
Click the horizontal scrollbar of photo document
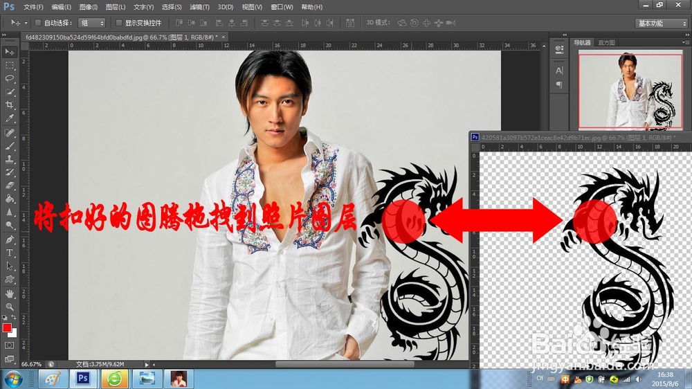(345, 364)
